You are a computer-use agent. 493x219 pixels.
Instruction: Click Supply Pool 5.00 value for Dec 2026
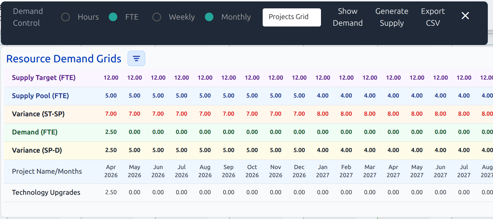tap(299, 96)
